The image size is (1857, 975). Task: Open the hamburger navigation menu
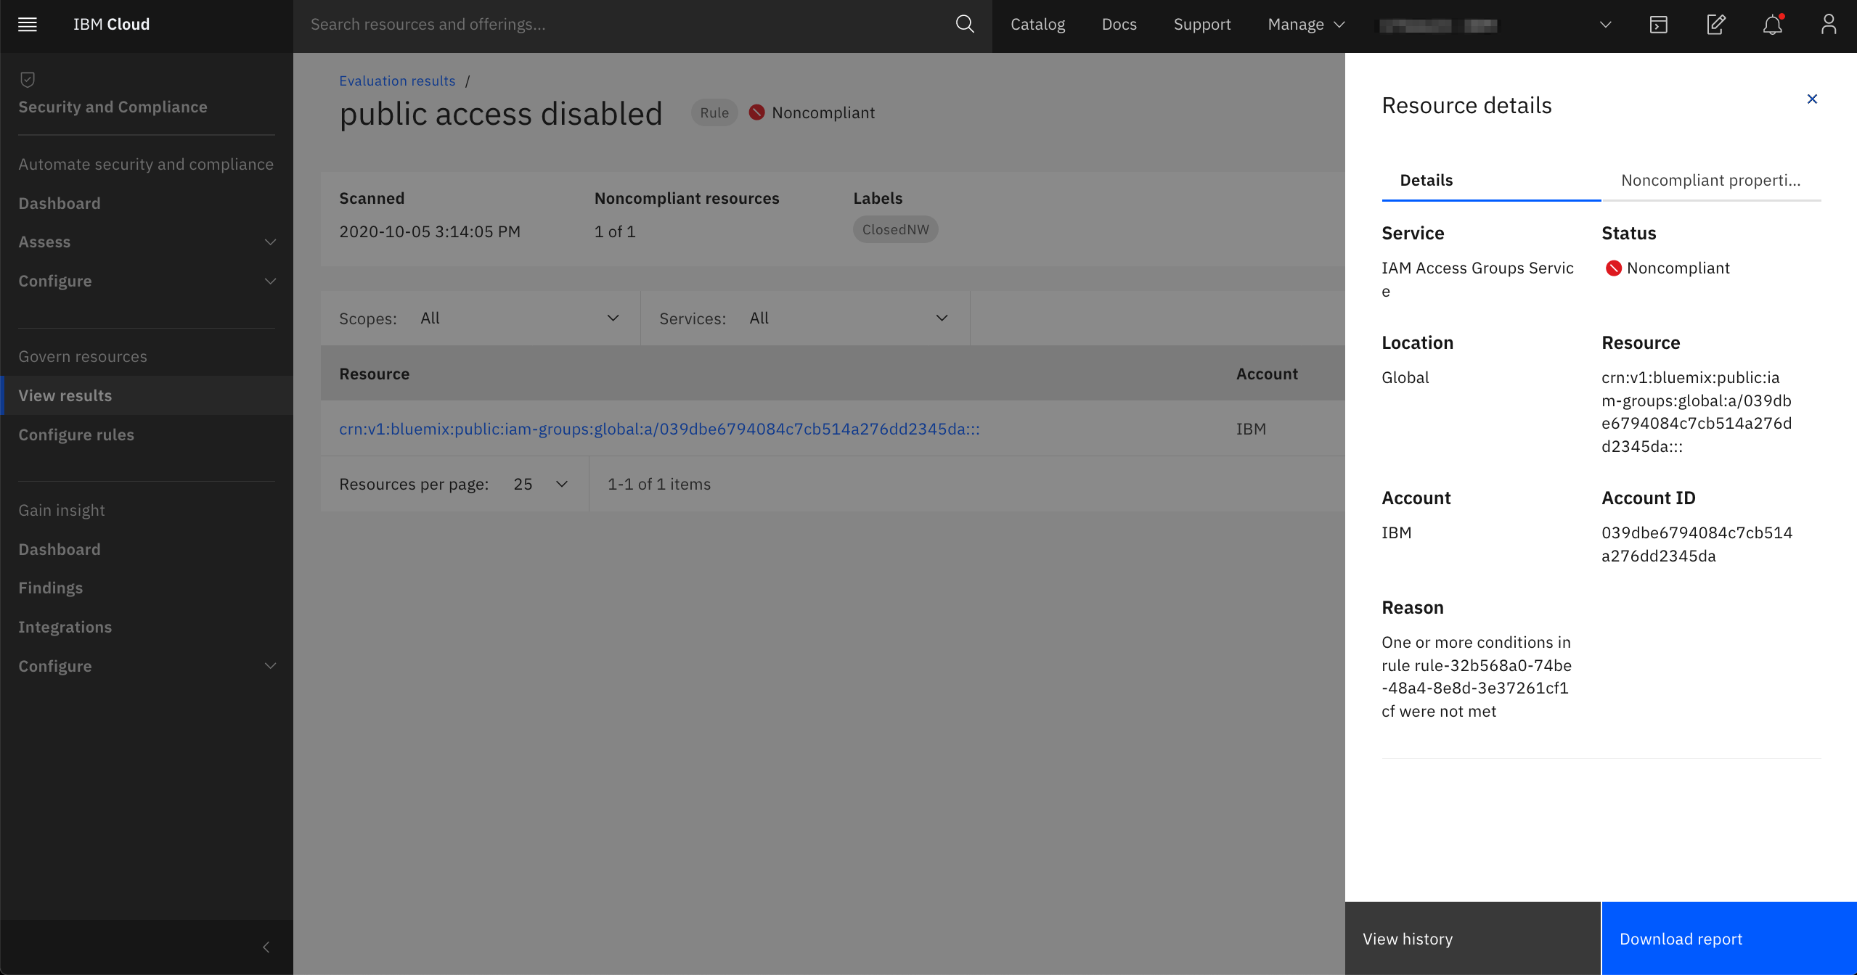point(28,25)
